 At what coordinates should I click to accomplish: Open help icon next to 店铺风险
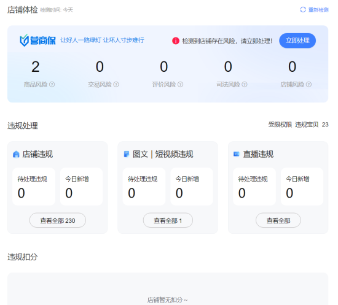309,84
